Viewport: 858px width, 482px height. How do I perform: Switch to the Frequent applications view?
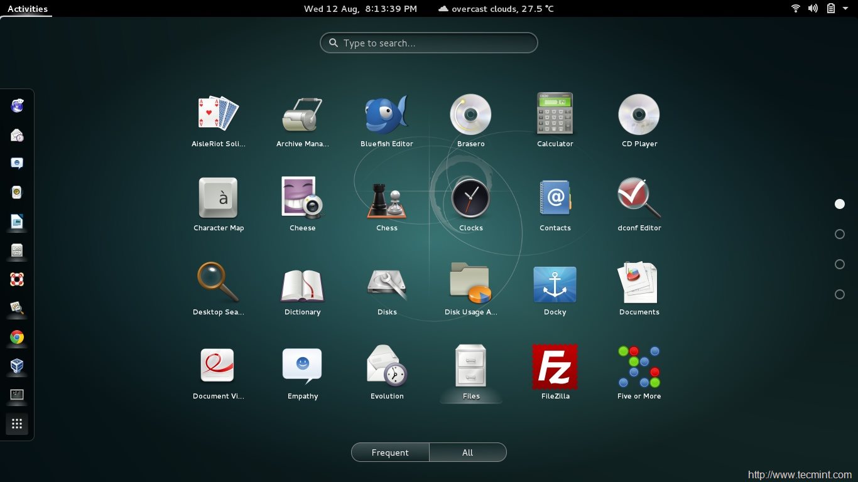pos(390,452)
